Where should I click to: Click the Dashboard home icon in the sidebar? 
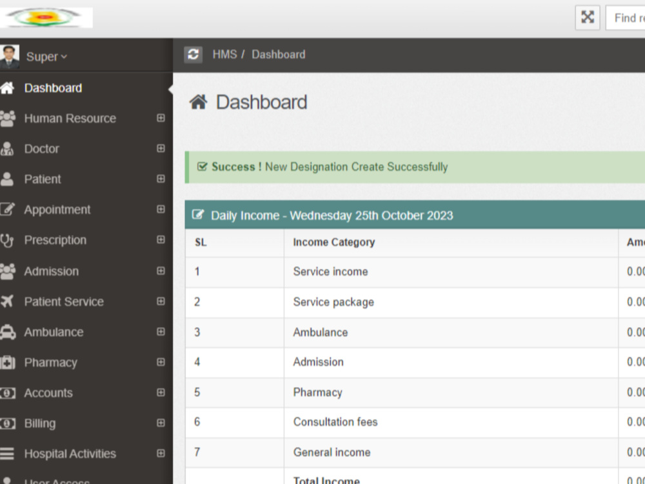(x=7, y=88)
